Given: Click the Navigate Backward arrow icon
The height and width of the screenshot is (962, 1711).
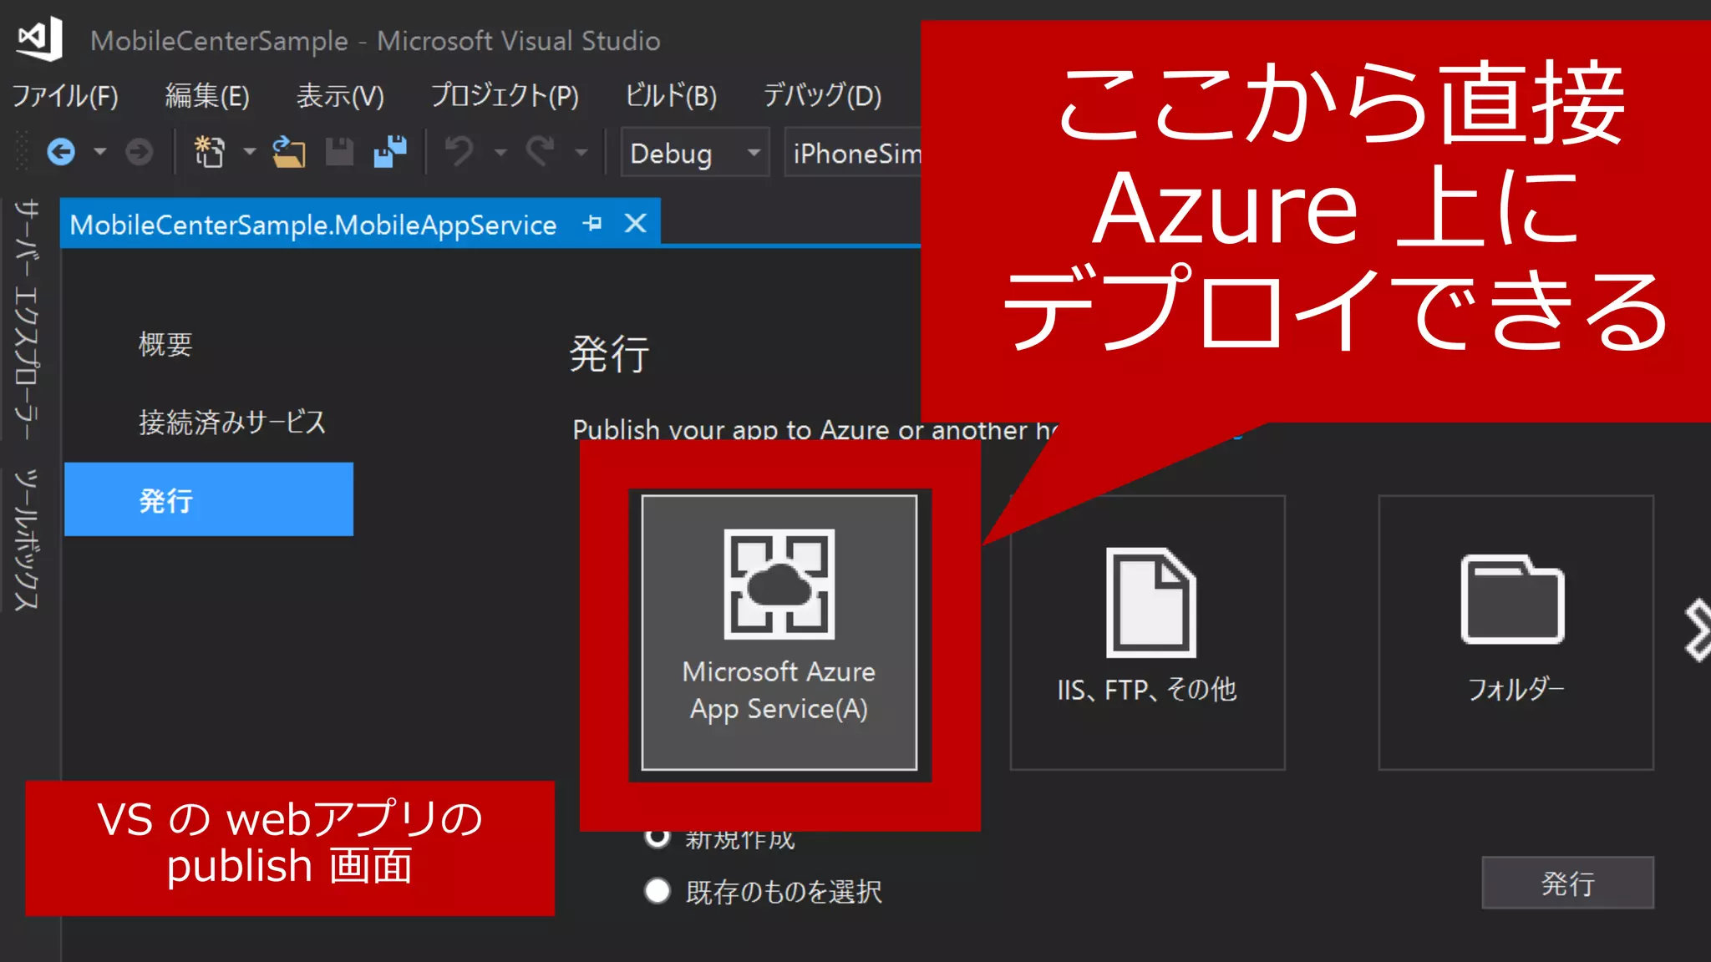Looking at the screenshot, I should 61,152.
